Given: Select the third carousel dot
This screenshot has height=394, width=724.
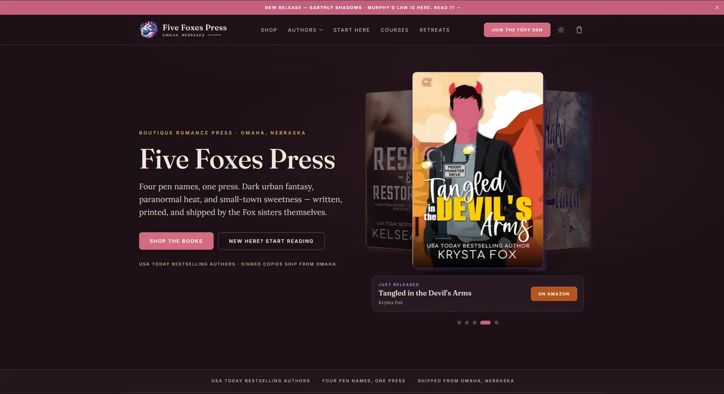Looking at the screenshot, I should tap(474, 323).
